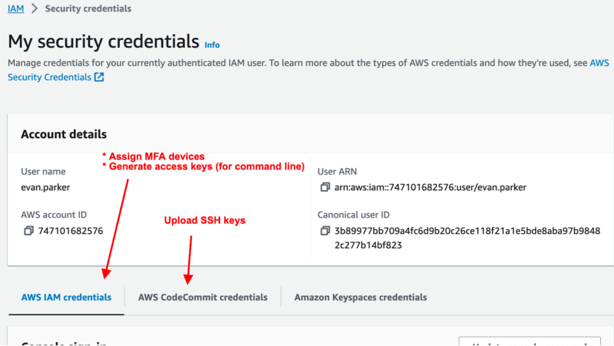
Task: Switch to AWS CodeCommit credentials tab
Action: click(202, 297)
